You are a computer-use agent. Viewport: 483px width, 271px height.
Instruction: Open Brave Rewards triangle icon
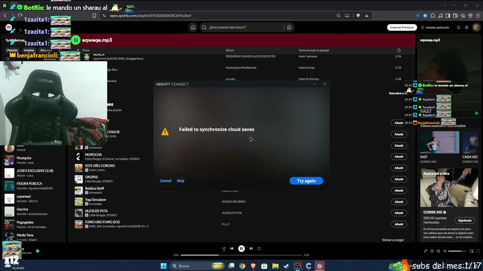(366, 15)
